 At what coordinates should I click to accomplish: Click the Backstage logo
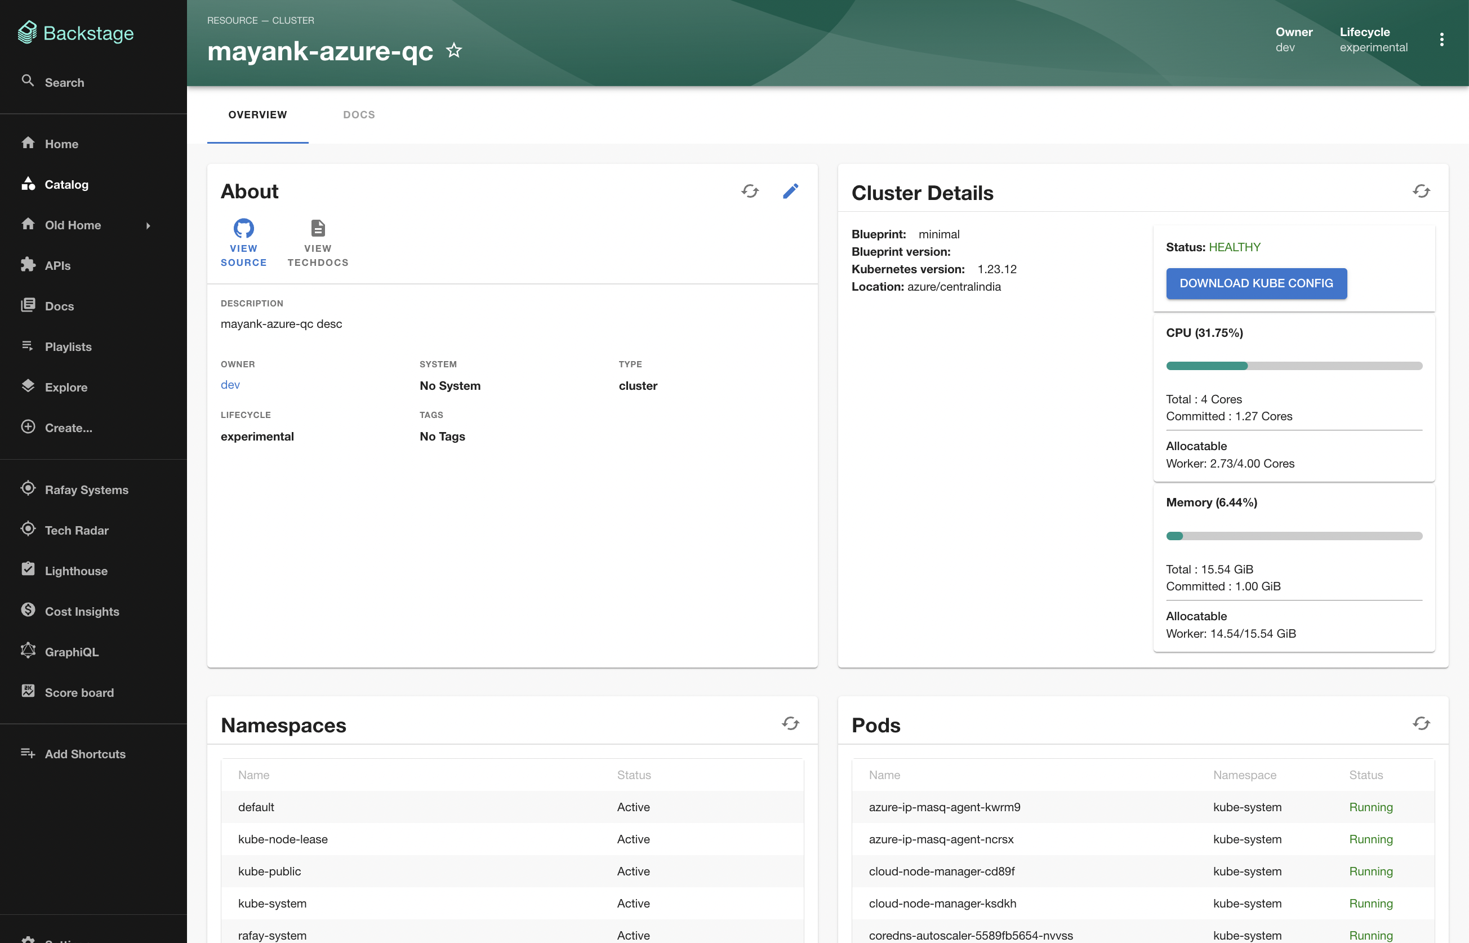77,33
